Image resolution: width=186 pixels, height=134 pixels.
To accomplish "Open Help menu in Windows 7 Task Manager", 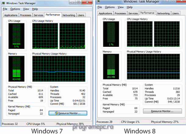I will click(x=35, y=9).
